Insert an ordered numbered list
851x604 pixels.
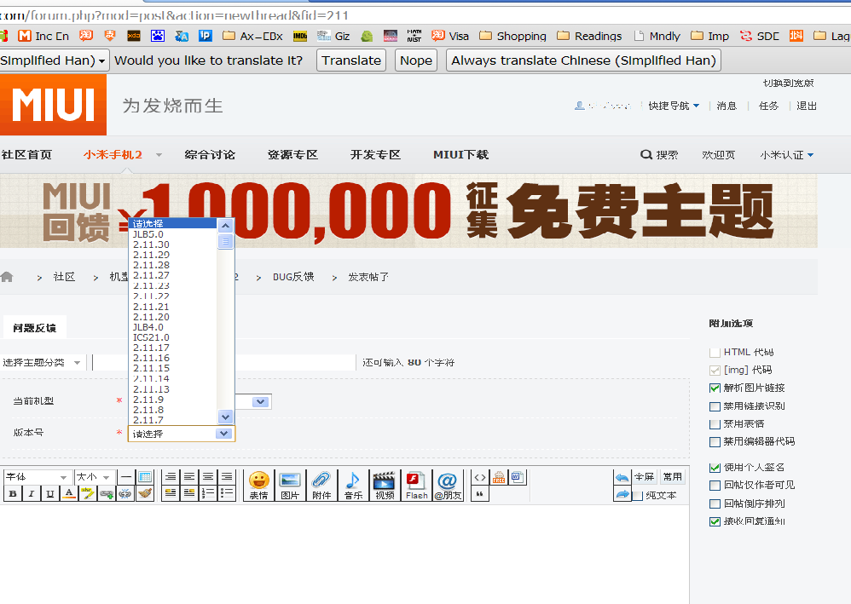[x=208, y=493]
